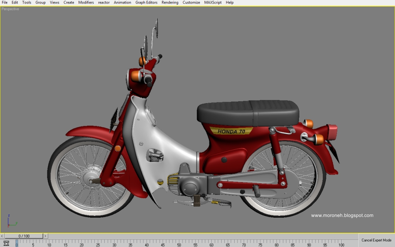Open the File menu
395x247 pixels.
(x=4, y=2)
